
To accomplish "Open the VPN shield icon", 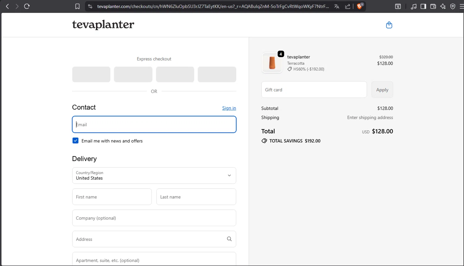I will click(x=453, y=6).
